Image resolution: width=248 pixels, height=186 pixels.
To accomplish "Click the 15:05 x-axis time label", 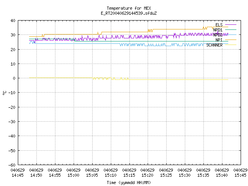I will (92, 175).
